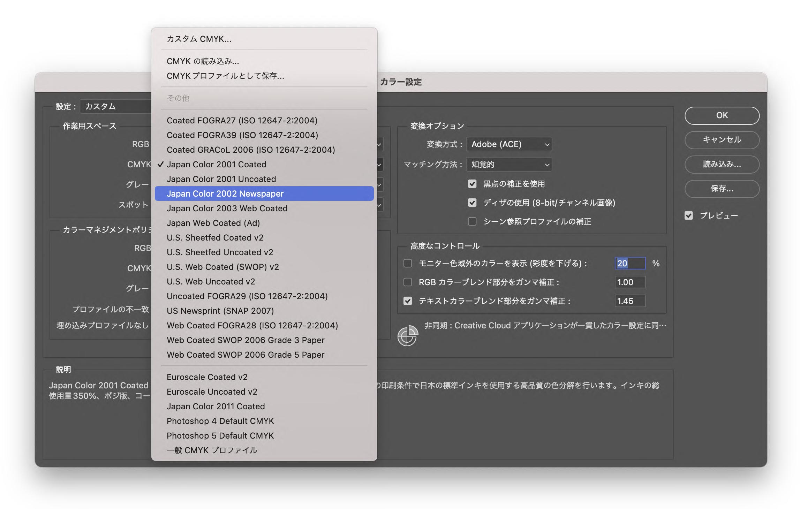Choose Photoshop 5 Default CMYK

264,435
